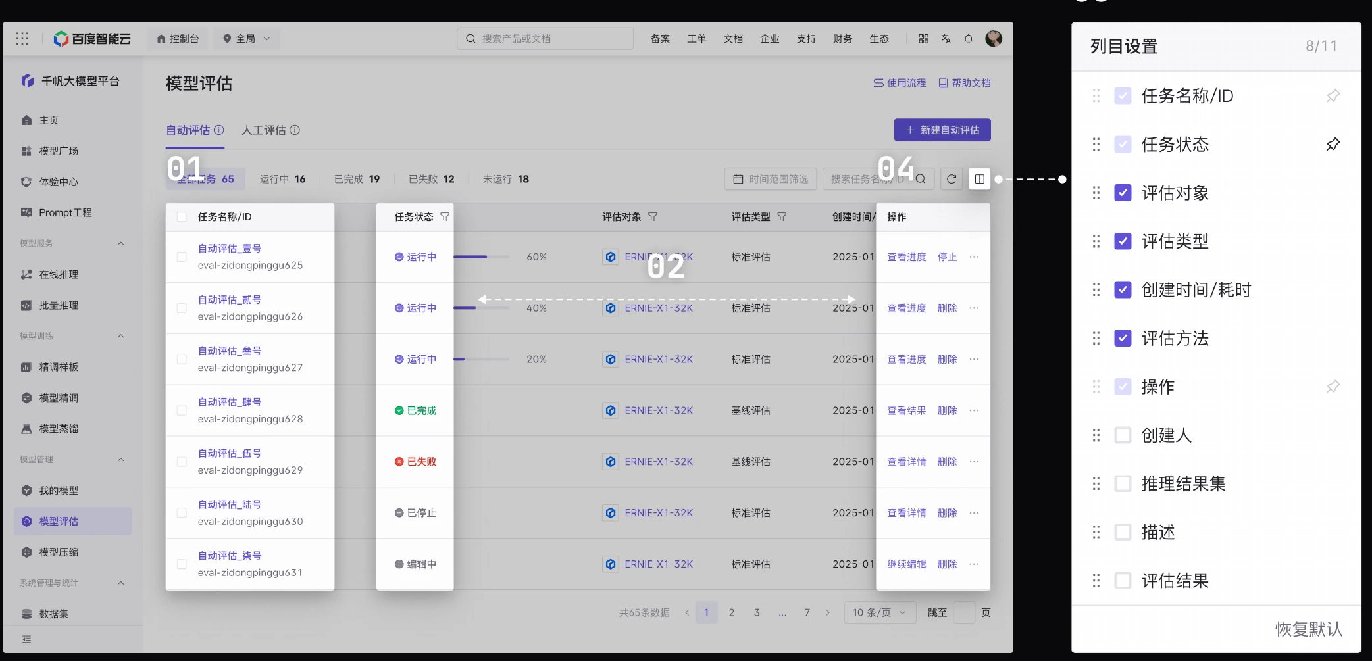Open the 全局 region dropdown
The width and height of the screenshot is (1372, 661).
point(247,39)
